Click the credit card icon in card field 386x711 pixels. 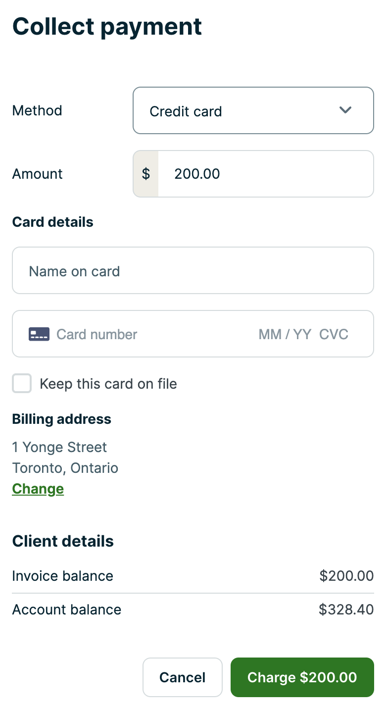click(39, 334)
